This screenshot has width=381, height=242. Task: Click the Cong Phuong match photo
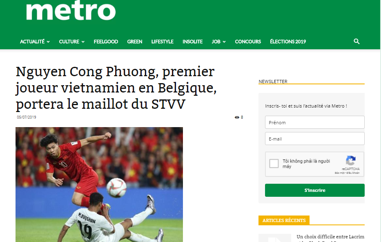point(99,185)
